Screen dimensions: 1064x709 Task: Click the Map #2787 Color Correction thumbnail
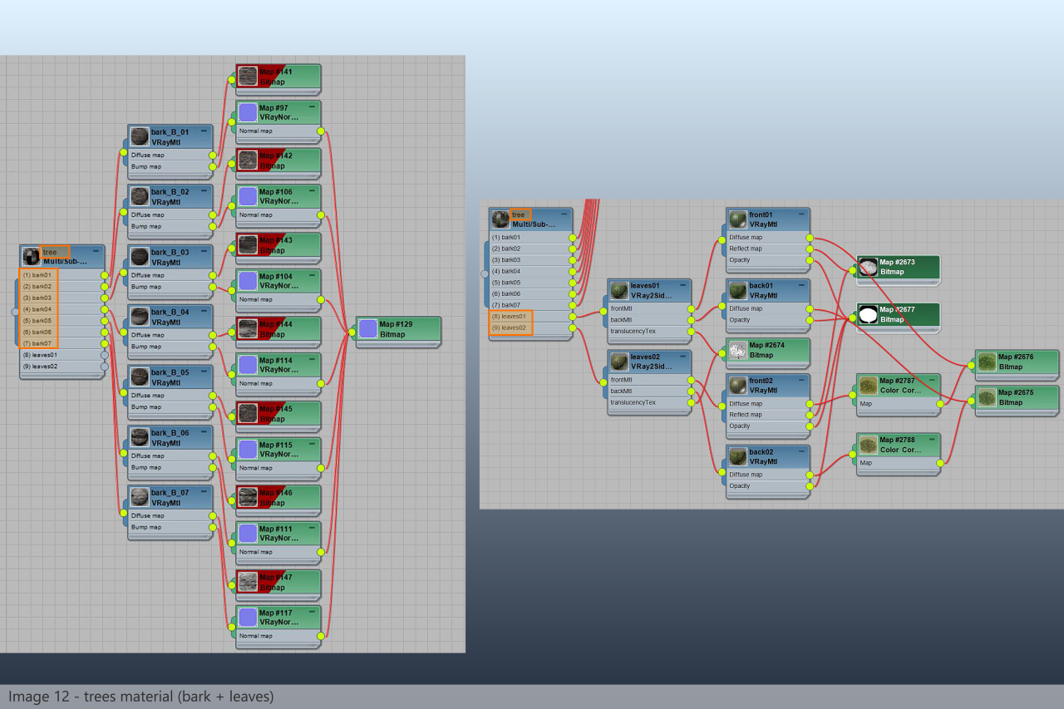tap(868, 386)
